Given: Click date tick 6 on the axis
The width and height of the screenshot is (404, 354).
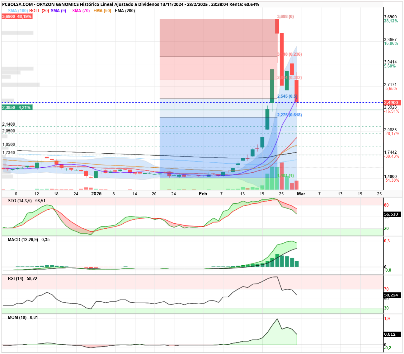Looking at the screenshot, I should [x=16, y=193].
